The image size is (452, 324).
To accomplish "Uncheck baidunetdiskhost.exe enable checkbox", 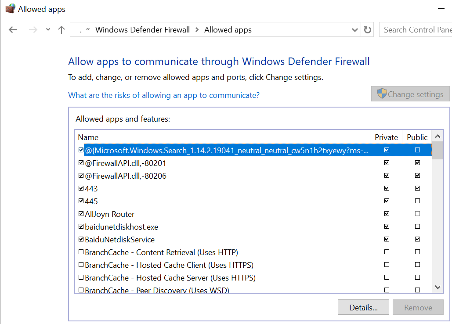I will [x=81, y=227].
